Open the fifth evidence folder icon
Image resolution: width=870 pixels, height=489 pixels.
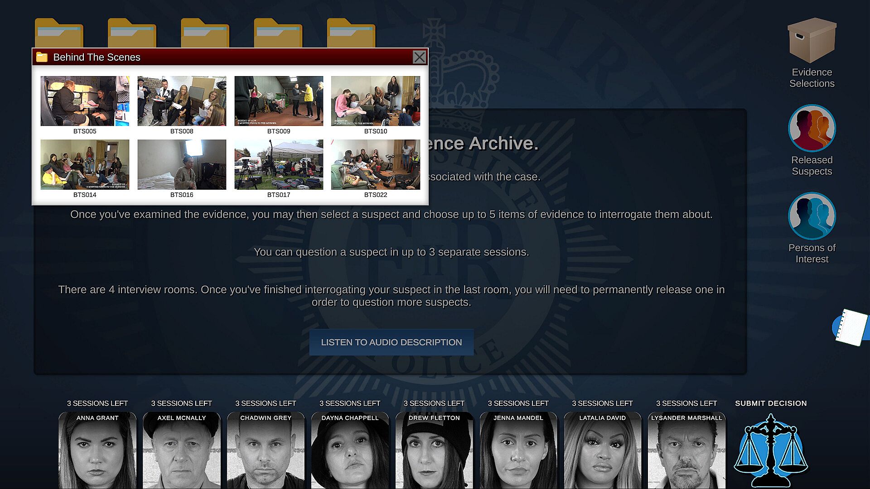pyautogui.click(x=351, y=34)
